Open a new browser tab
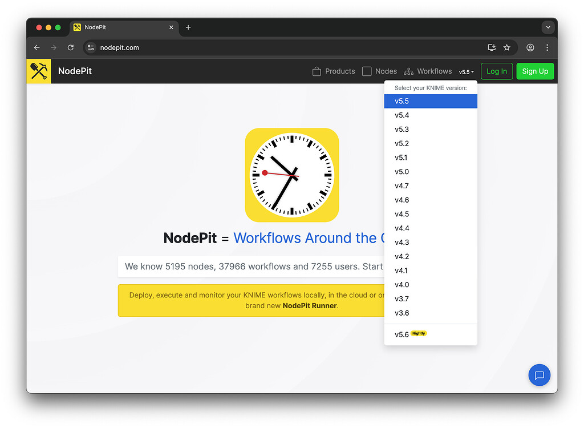 click(188, 27)
